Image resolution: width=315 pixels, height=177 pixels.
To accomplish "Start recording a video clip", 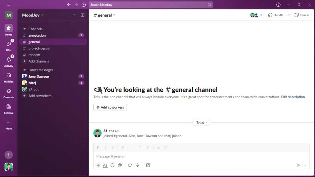I will pos(130,165).
